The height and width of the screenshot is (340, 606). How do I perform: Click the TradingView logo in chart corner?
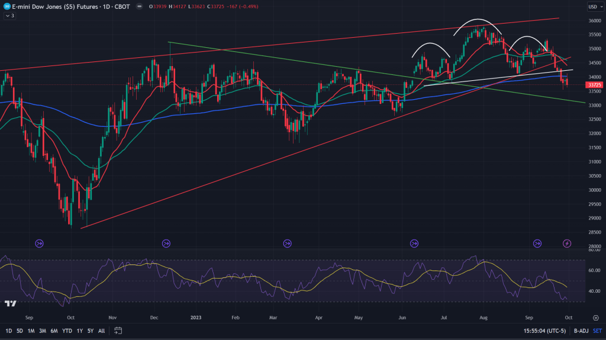(10, 303)
